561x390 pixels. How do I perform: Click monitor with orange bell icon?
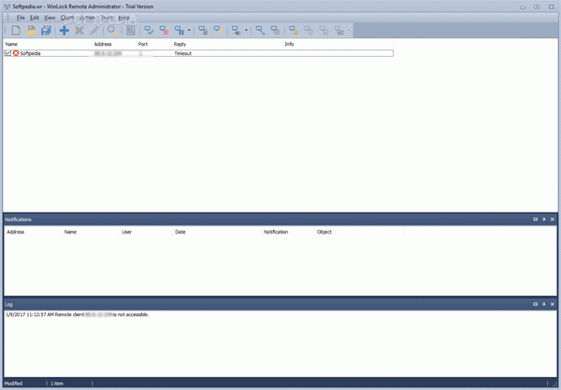point(294,31)
